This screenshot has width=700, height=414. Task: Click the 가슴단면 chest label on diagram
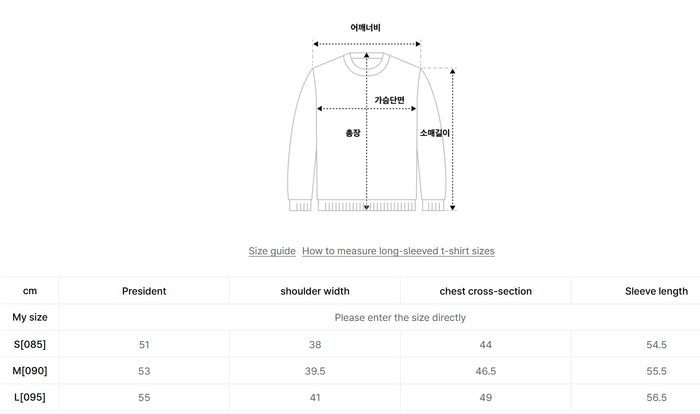point(389,100)
